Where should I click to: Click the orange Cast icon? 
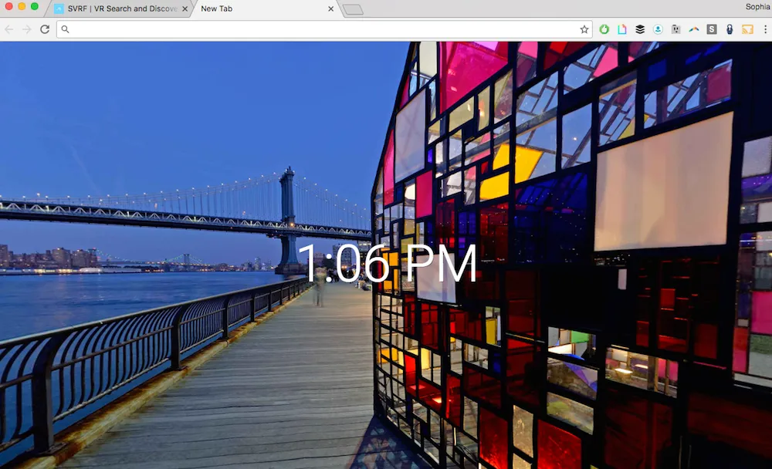[747, 29]
